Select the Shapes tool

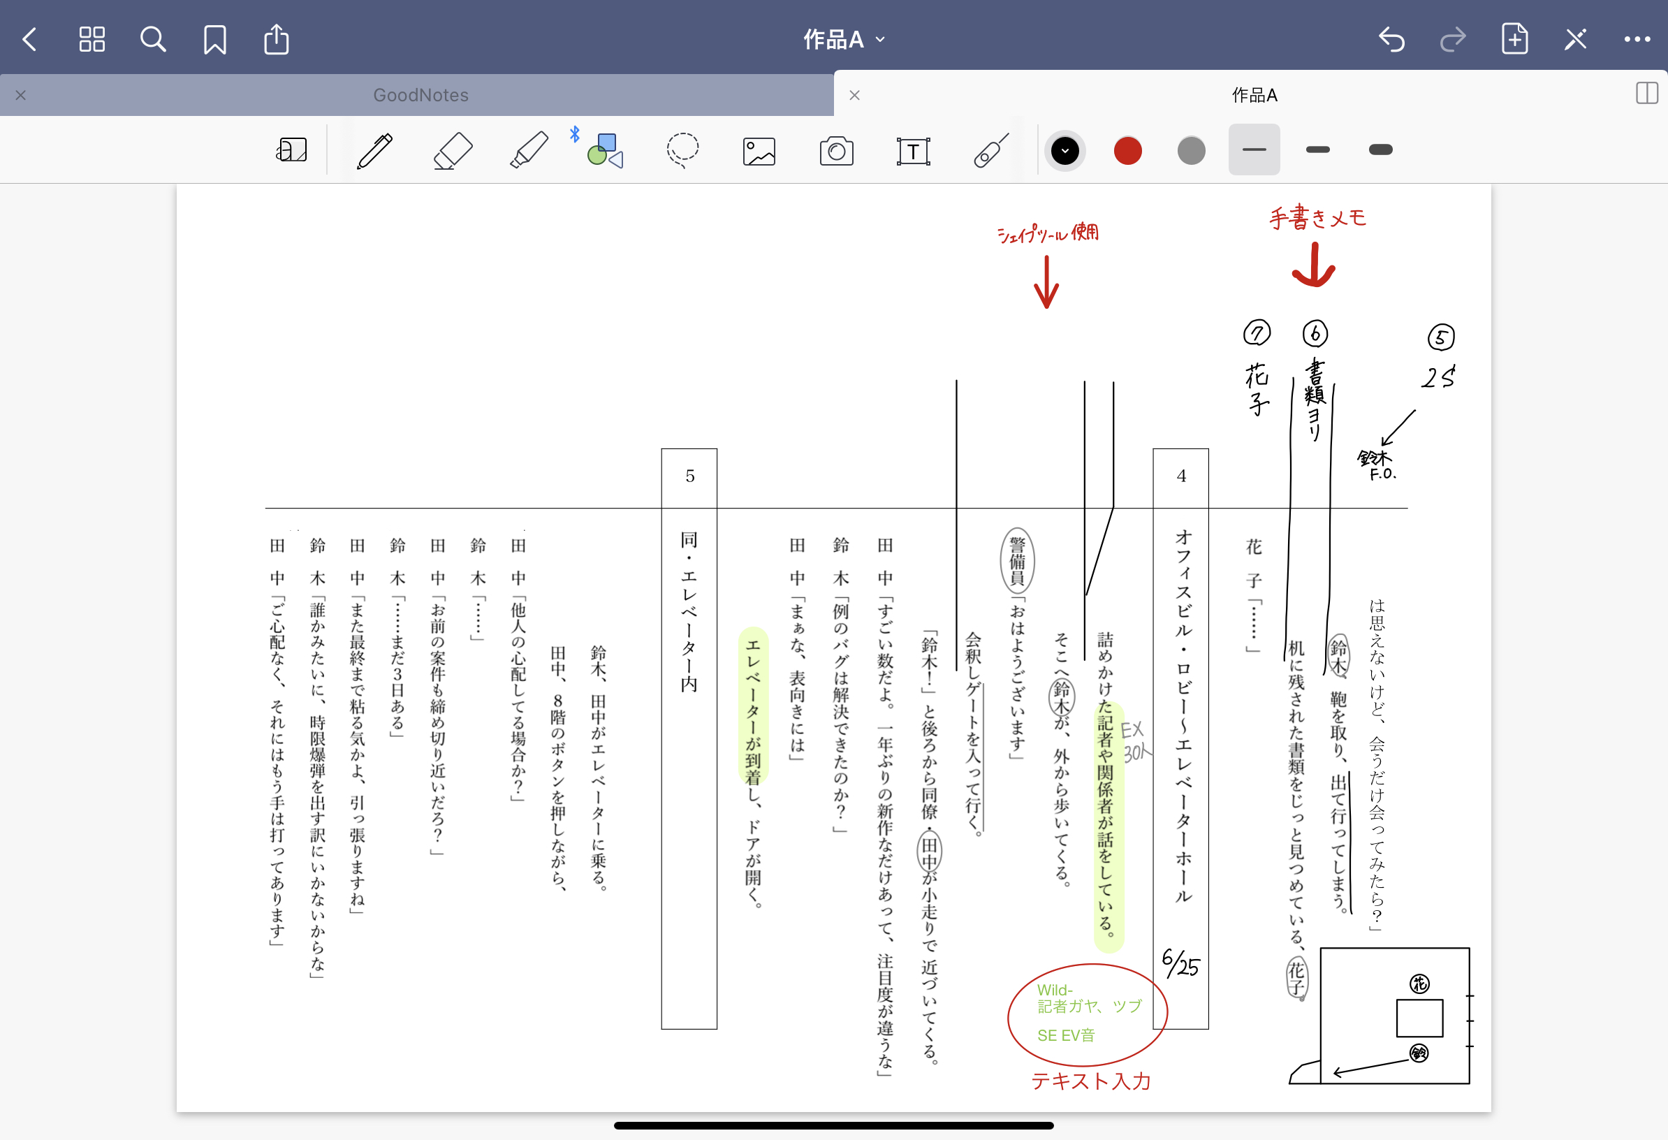tap(605, 150)
